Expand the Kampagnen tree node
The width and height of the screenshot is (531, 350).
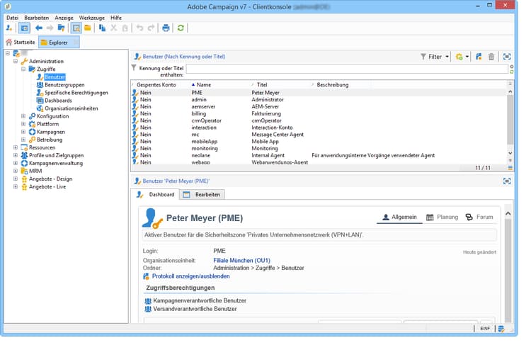(x=23, y=132)
